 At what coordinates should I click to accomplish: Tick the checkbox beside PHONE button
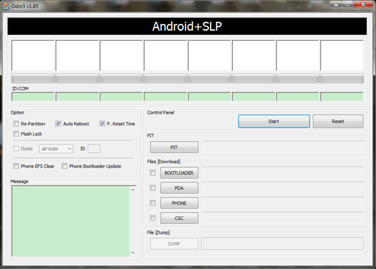click(152, 203)
